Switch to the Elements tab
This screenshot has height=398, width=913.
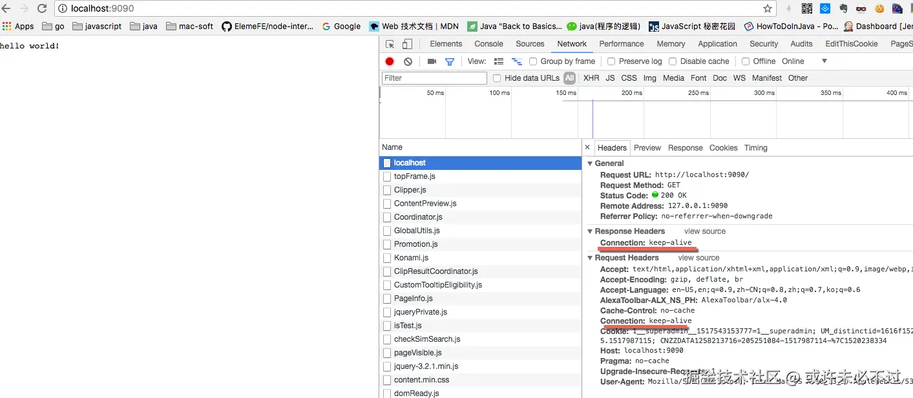point(446,44)
